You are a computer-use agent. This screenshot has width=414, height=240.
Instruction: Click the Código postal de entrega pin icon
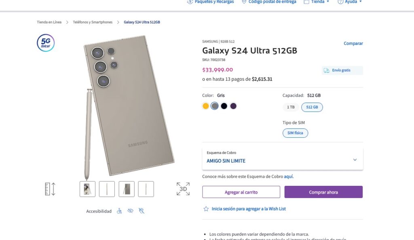[244, 2]
